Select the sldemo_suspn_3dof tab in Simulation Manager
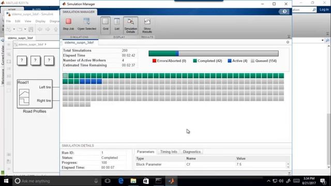This screenshot has width=331, height=186. tap(79, 42)
